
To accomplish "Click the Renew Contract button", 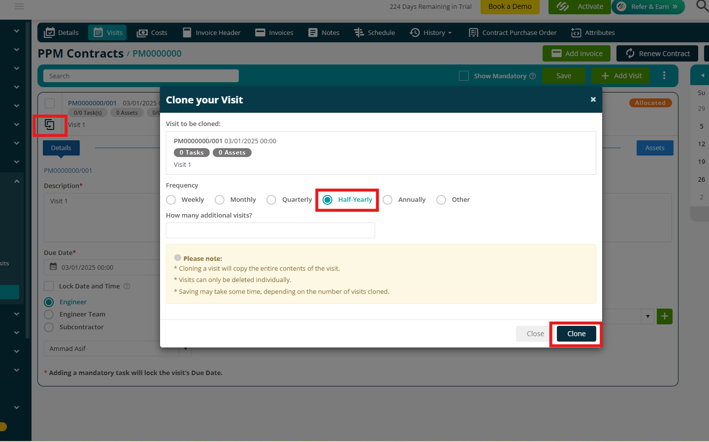I will click(657, 54).
